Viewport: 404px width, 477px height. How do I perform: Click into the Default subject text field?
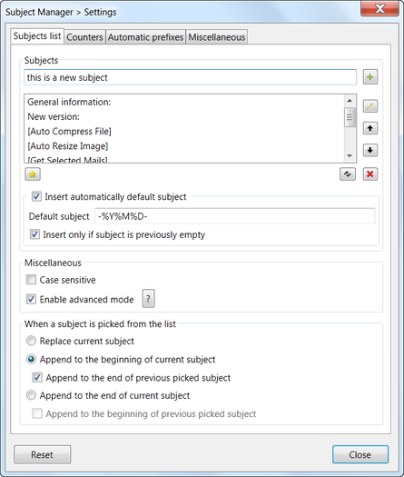click(234, 216)
